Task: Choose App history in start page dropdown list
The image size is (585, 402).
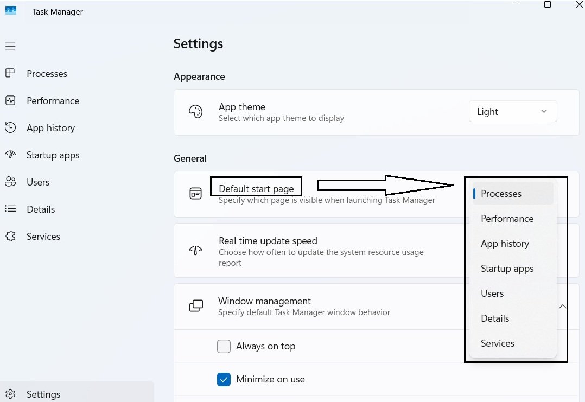Action: click(513, 244)
